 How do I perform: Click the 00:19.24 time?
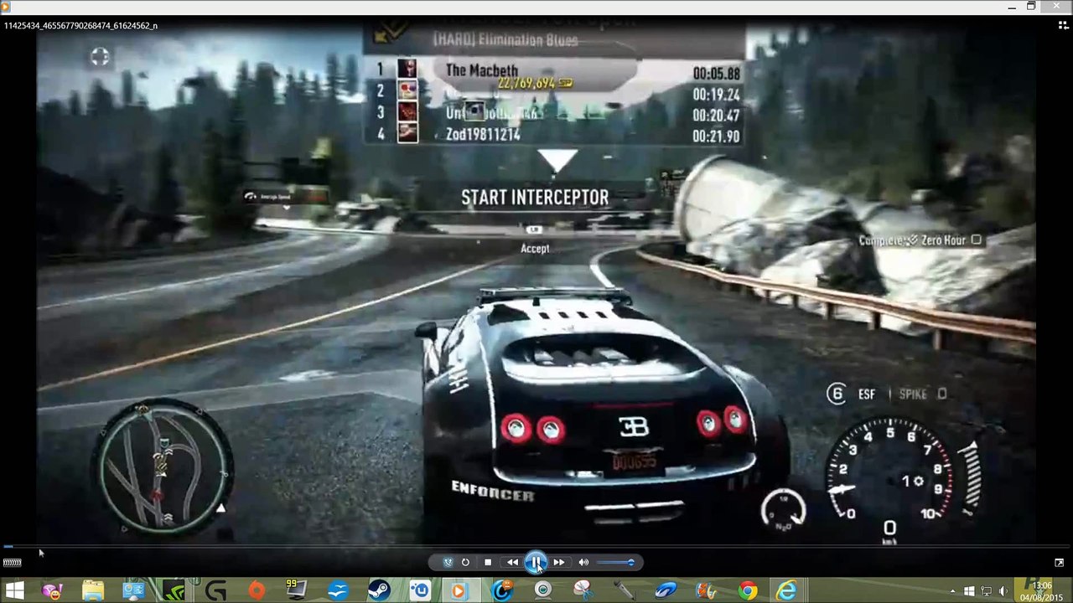716,95
